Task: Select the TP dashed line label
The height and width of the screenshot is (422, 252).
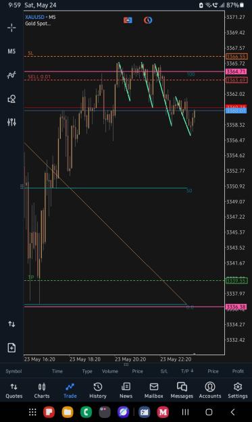Action: click(31, 278)
